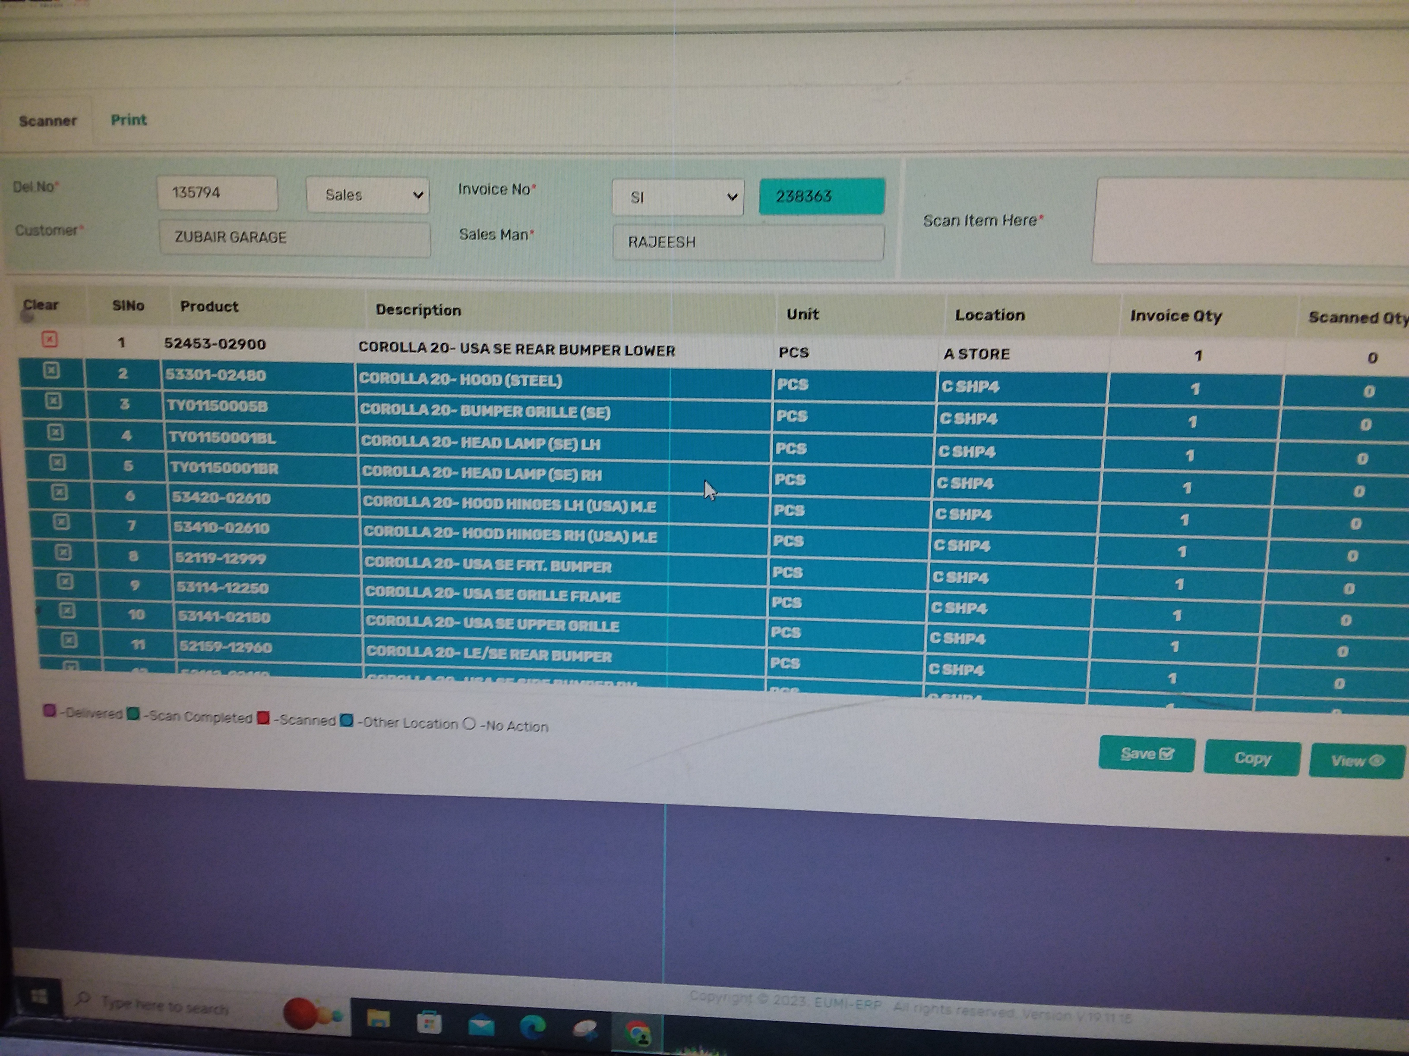Select COROLLA 20- USA SE UPPER GRILLE
Image resolution: width=1409 pixels, height=1056 pixels.
[x=493, y=624]
